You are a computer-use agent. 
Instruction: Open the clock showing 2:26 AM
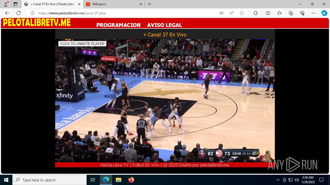tap(308, 180)
